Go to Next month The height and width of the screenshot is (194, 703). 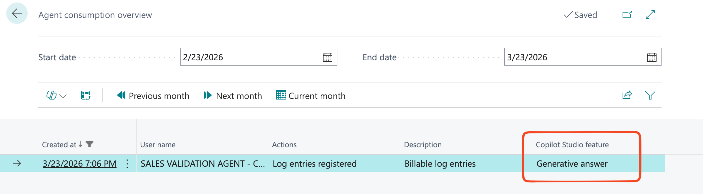coord(233,95)
